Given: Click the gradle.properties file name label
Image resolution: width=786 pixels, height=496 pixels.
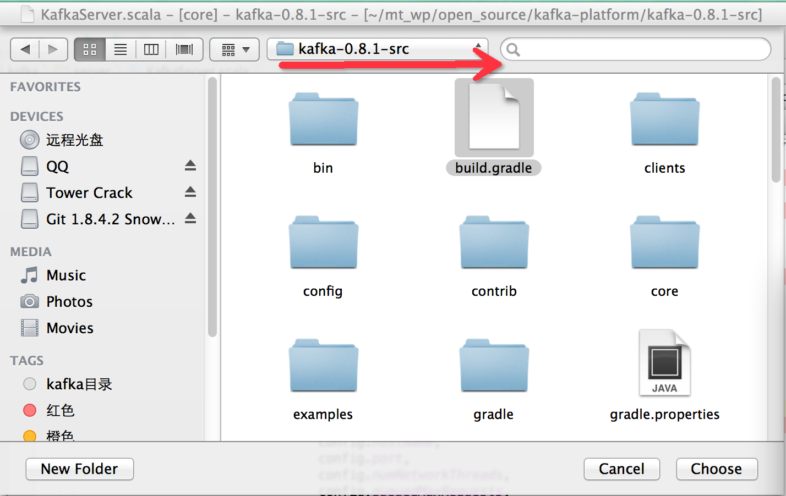Looking at the screenshot, I should [664, 414].
